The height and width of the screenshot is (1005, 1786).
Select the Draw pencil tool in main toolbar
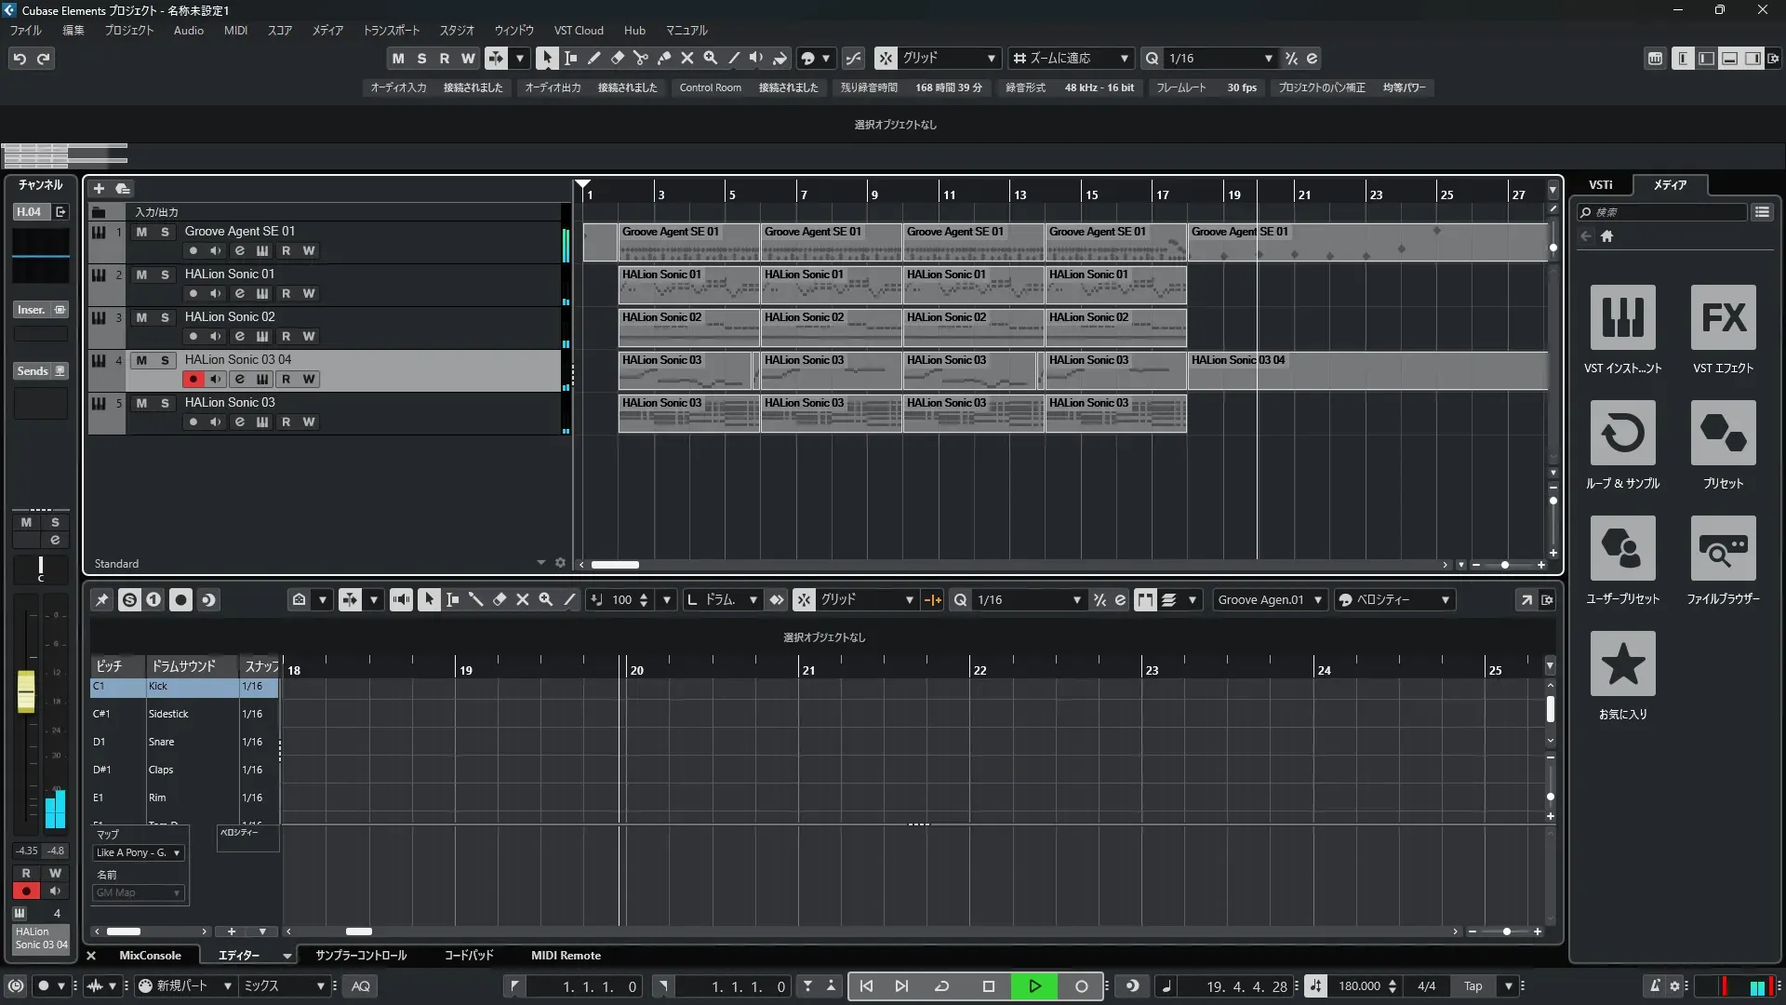(x=593, y=58)
